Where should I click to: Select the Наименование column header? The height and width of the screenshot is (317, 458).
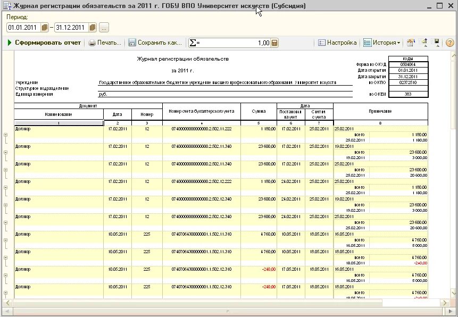click(x=59, y=113)
